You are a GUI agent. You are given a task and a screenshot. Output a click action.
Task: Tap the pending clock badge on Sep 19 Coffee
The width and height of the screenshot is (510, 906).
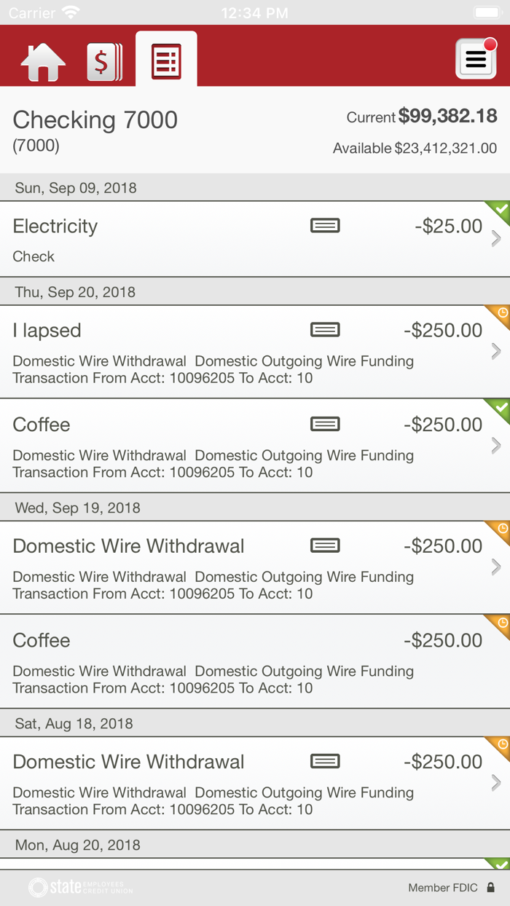[x=500, y=625]
